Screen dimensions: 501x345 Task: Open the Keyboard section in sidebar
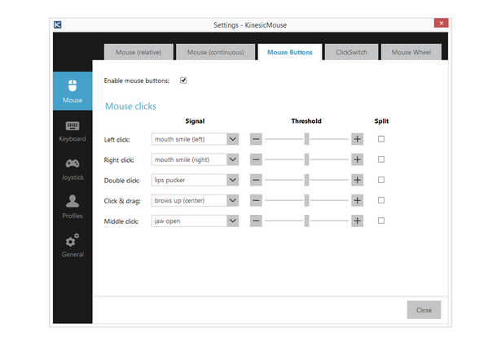point(73,131)
